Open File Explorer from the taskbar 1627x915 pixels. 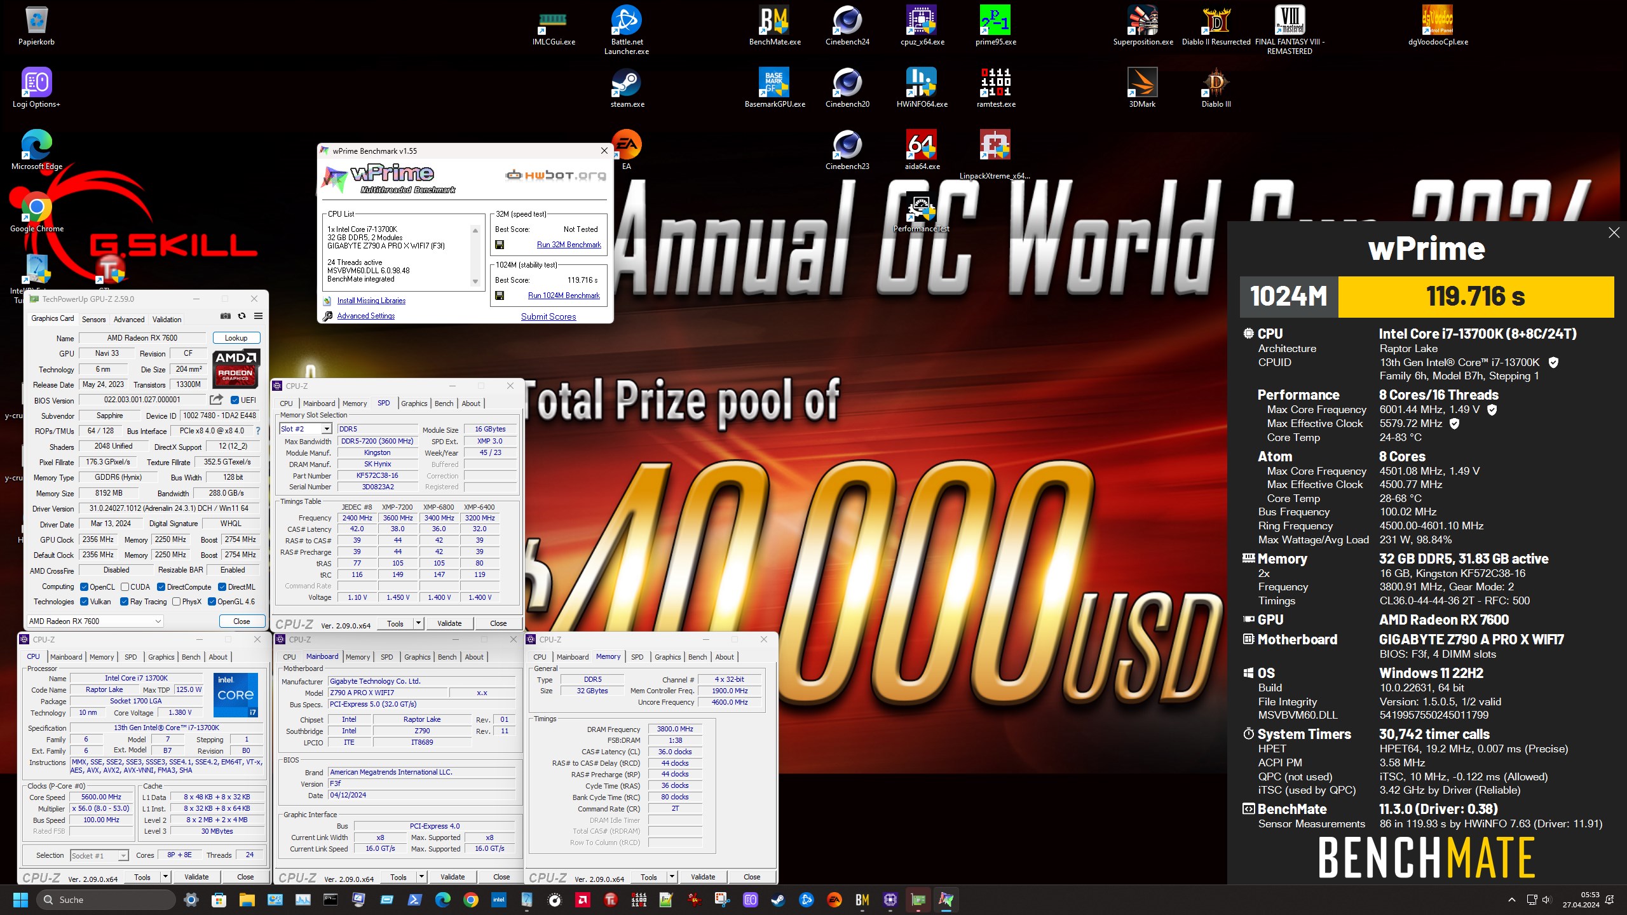tap(247, 900)
